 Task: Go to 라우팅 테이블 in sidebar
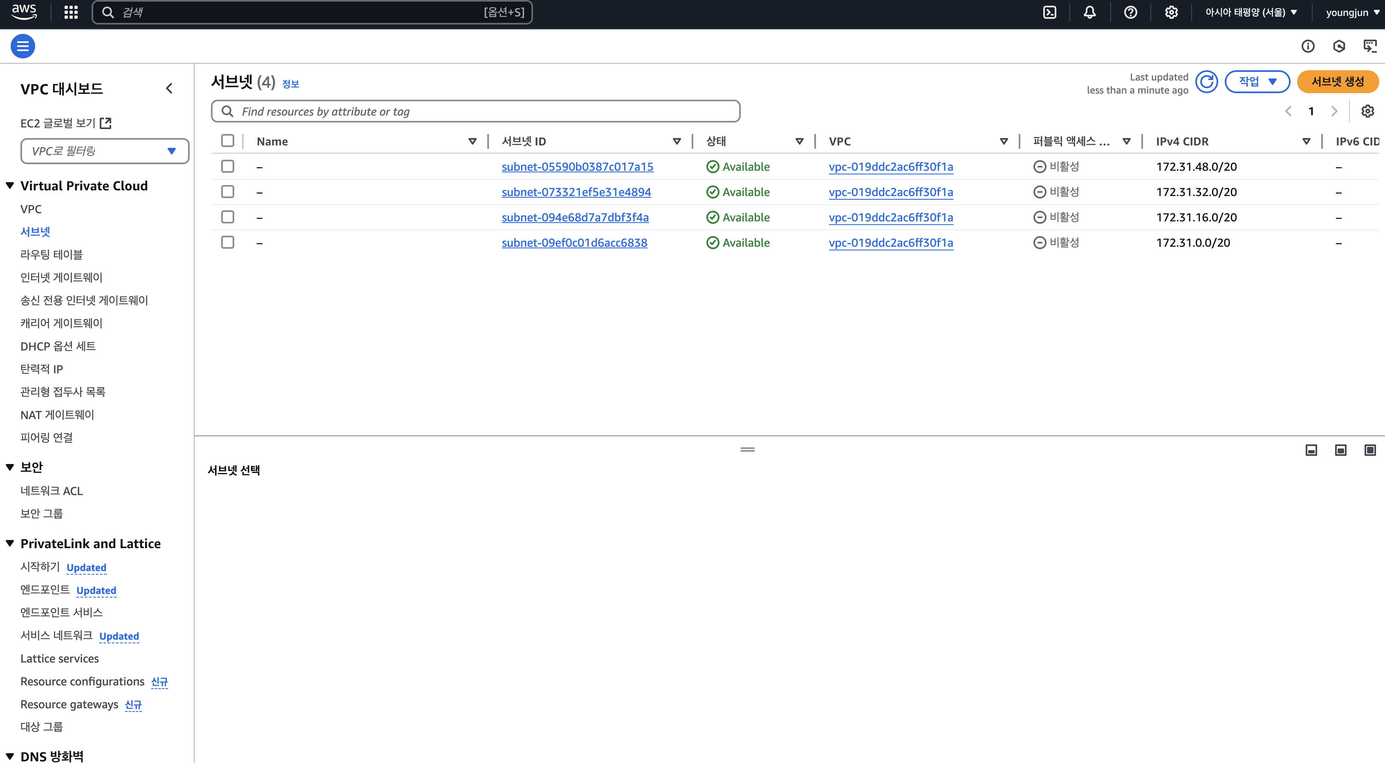pyautogui.click(x=52, y=255)
